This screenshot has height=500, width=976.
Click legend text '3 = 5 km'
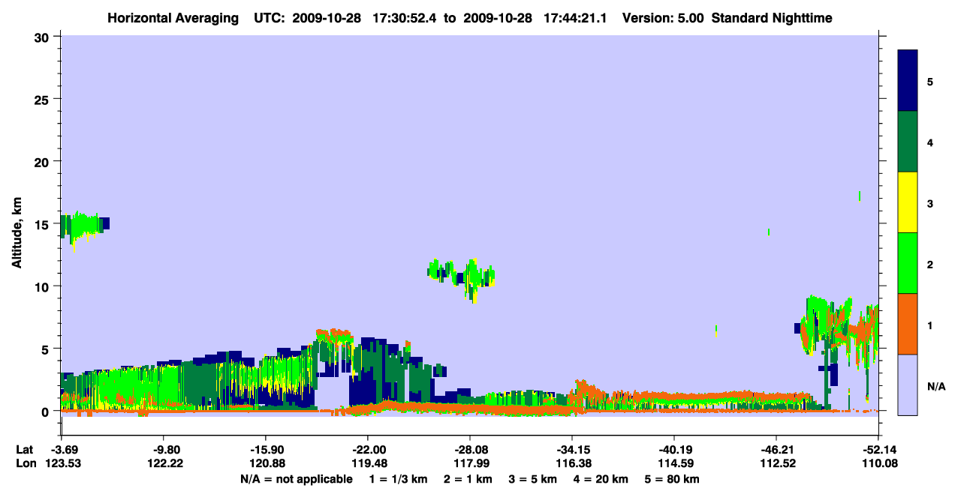click(x=533, y=479)
